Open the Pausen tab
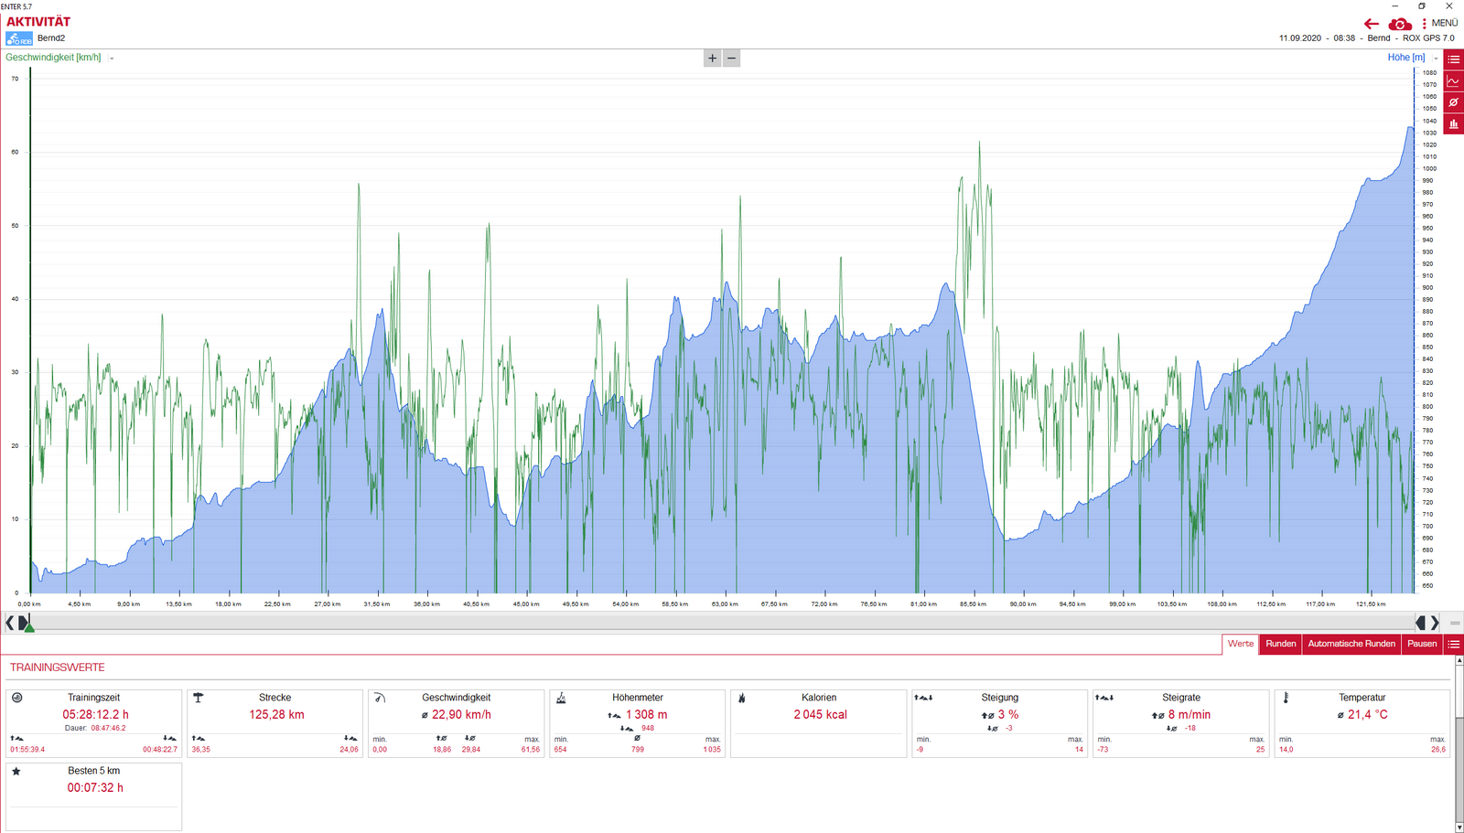Screen dimensions: 1464x833 click(x=1421, y=644)
